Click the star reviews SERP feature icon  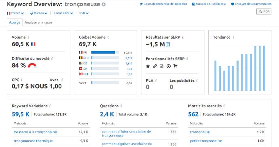(148, 66)
